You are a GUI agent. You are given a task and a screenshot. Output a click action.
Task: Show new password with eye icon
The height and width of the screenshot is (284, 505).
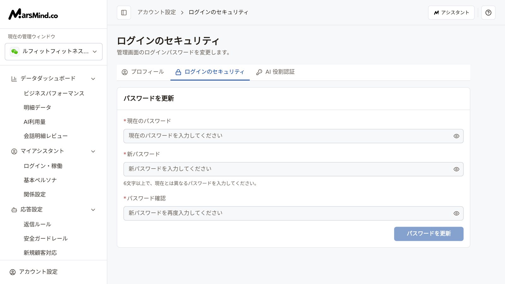[456, 169]
